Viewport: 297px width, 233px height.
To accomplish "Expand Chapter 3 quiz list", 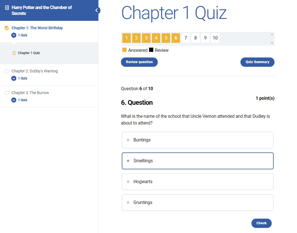I will pos(14,100).
